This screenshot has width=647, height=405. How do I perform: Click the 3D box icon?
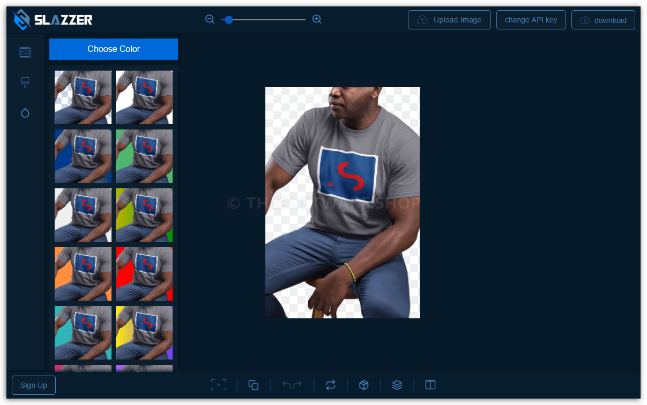click(x=364, y=385)
